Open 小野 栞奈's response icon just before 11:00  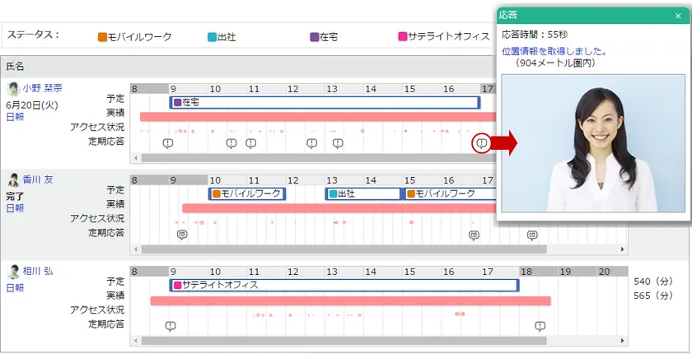[x=231, y=143]
